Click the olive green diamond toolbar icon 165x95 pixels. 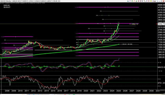(x=149, y=1)
